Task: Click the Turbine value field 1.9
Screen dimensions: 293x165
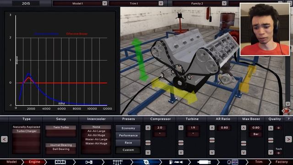Action: [193, 128]
